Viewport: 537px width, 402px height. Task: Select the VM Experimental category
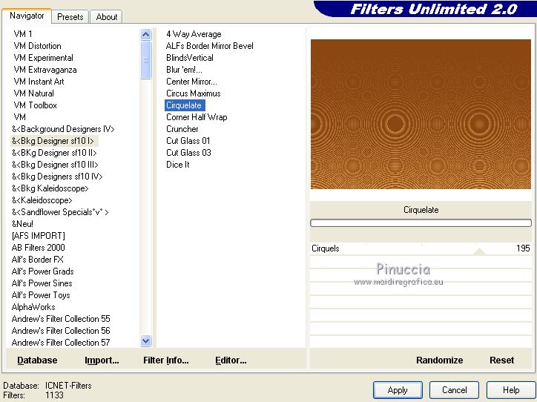[43, 58]
